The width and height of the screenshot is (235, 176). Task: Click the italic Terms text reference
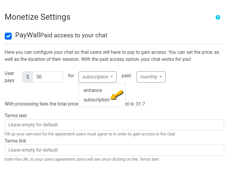point(149,159)
